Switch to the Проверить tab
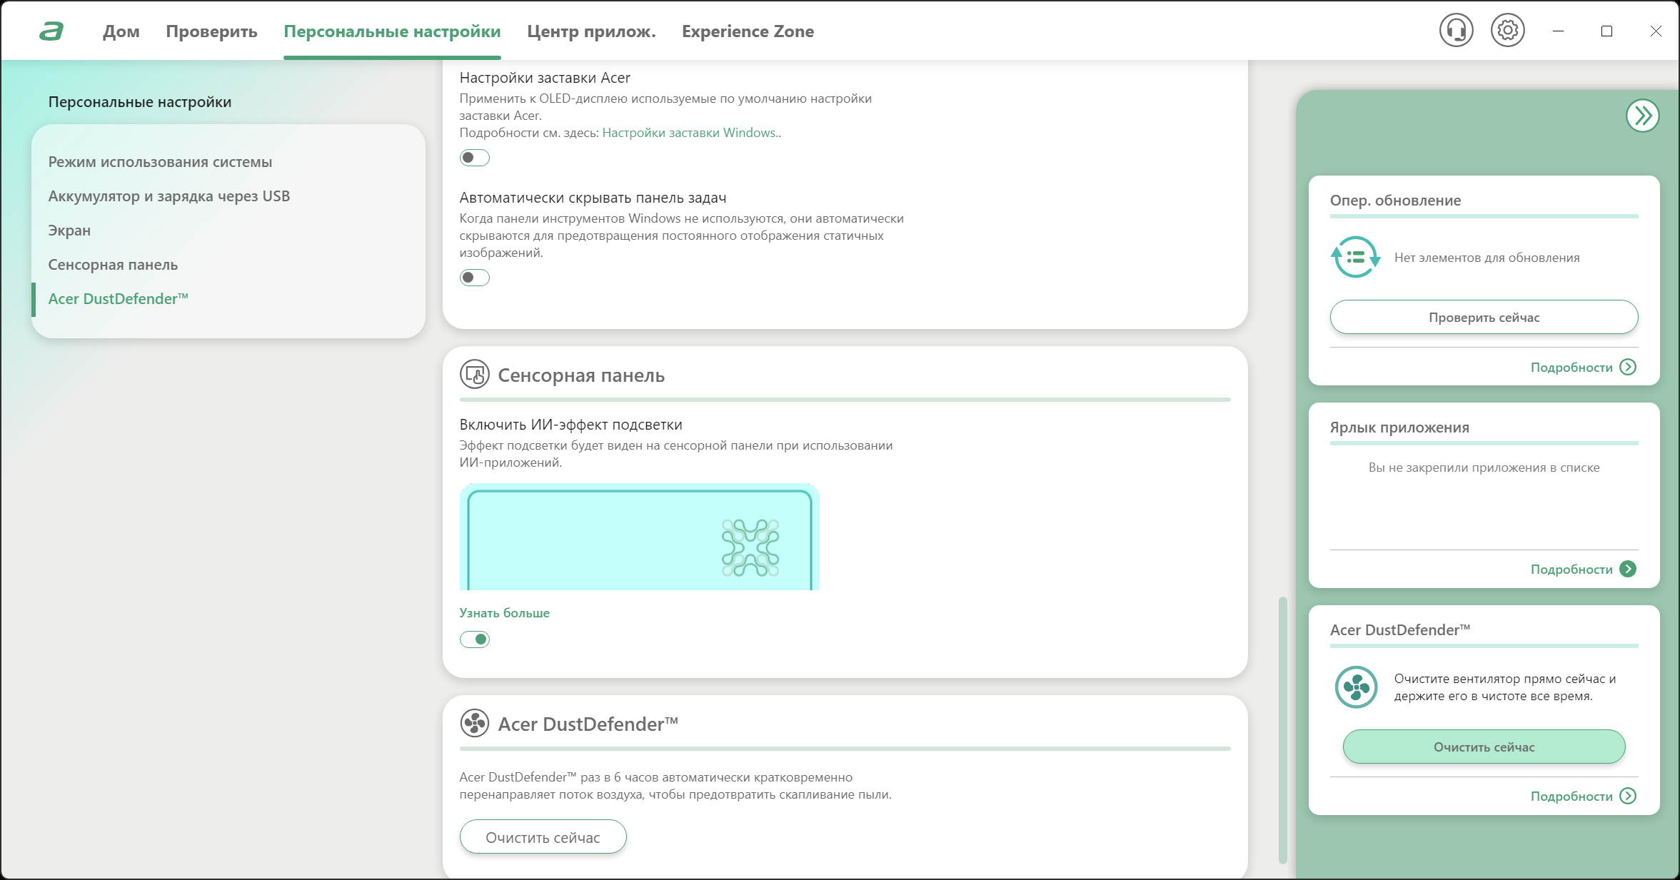 211,31
